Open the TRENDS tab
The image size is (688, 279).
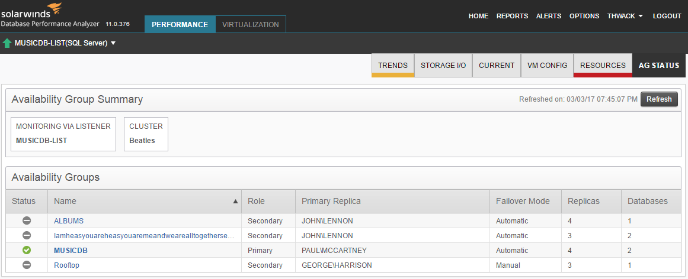pos(393,65)
